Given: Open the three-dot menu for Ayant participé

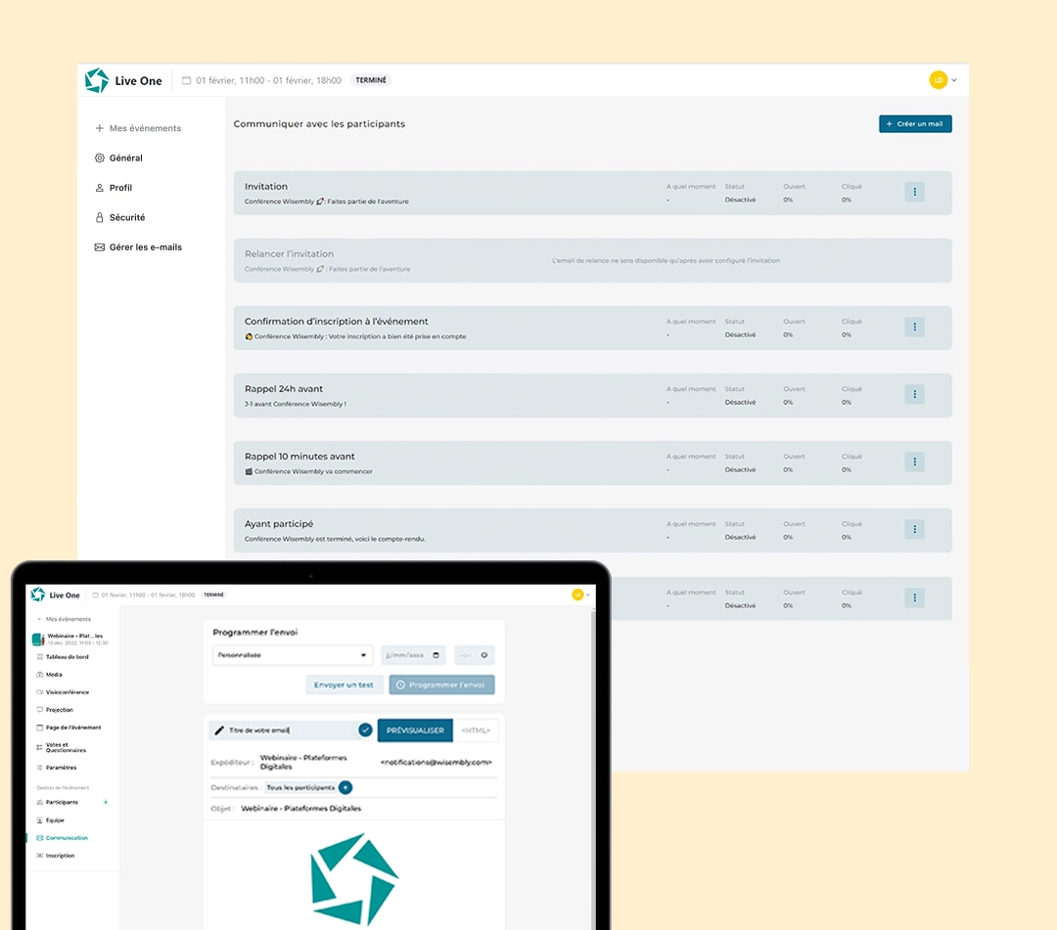Looking at the screenshot, I should pyautogui.click(x=914, y=529).
